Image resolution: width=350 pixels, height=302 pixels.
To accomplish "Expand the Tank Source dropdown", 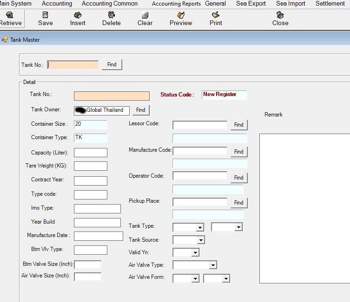I will 200,240.
